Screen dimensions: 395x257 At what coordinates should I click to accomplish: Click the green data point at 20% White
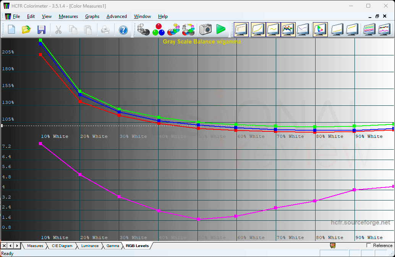(x=80, y=91)
